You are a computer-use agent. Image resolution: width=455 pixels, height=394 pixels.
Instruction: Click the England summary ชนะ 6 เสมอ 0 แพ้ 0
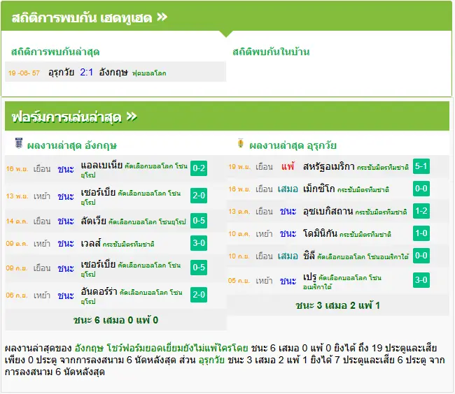pos(115,320)
